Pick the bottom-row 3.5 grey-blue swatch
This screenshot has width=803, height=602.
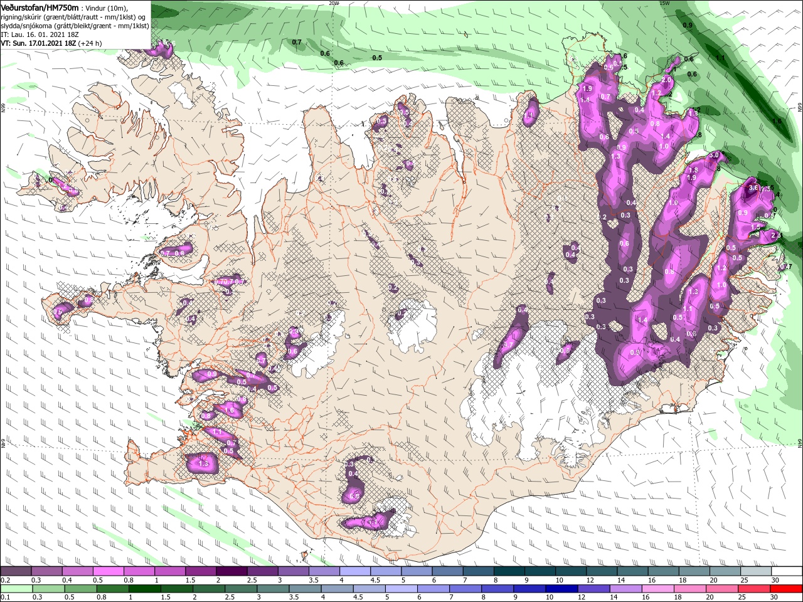306,589
